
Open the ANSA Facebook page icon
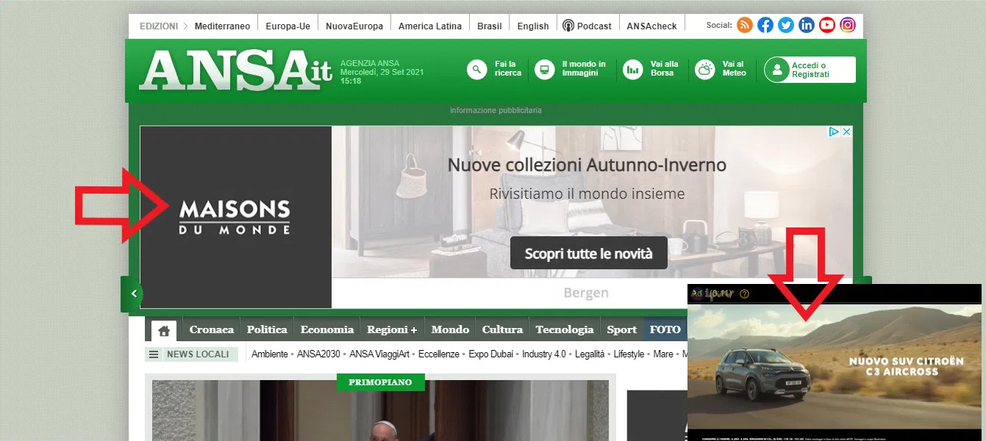tap(765, 25)
